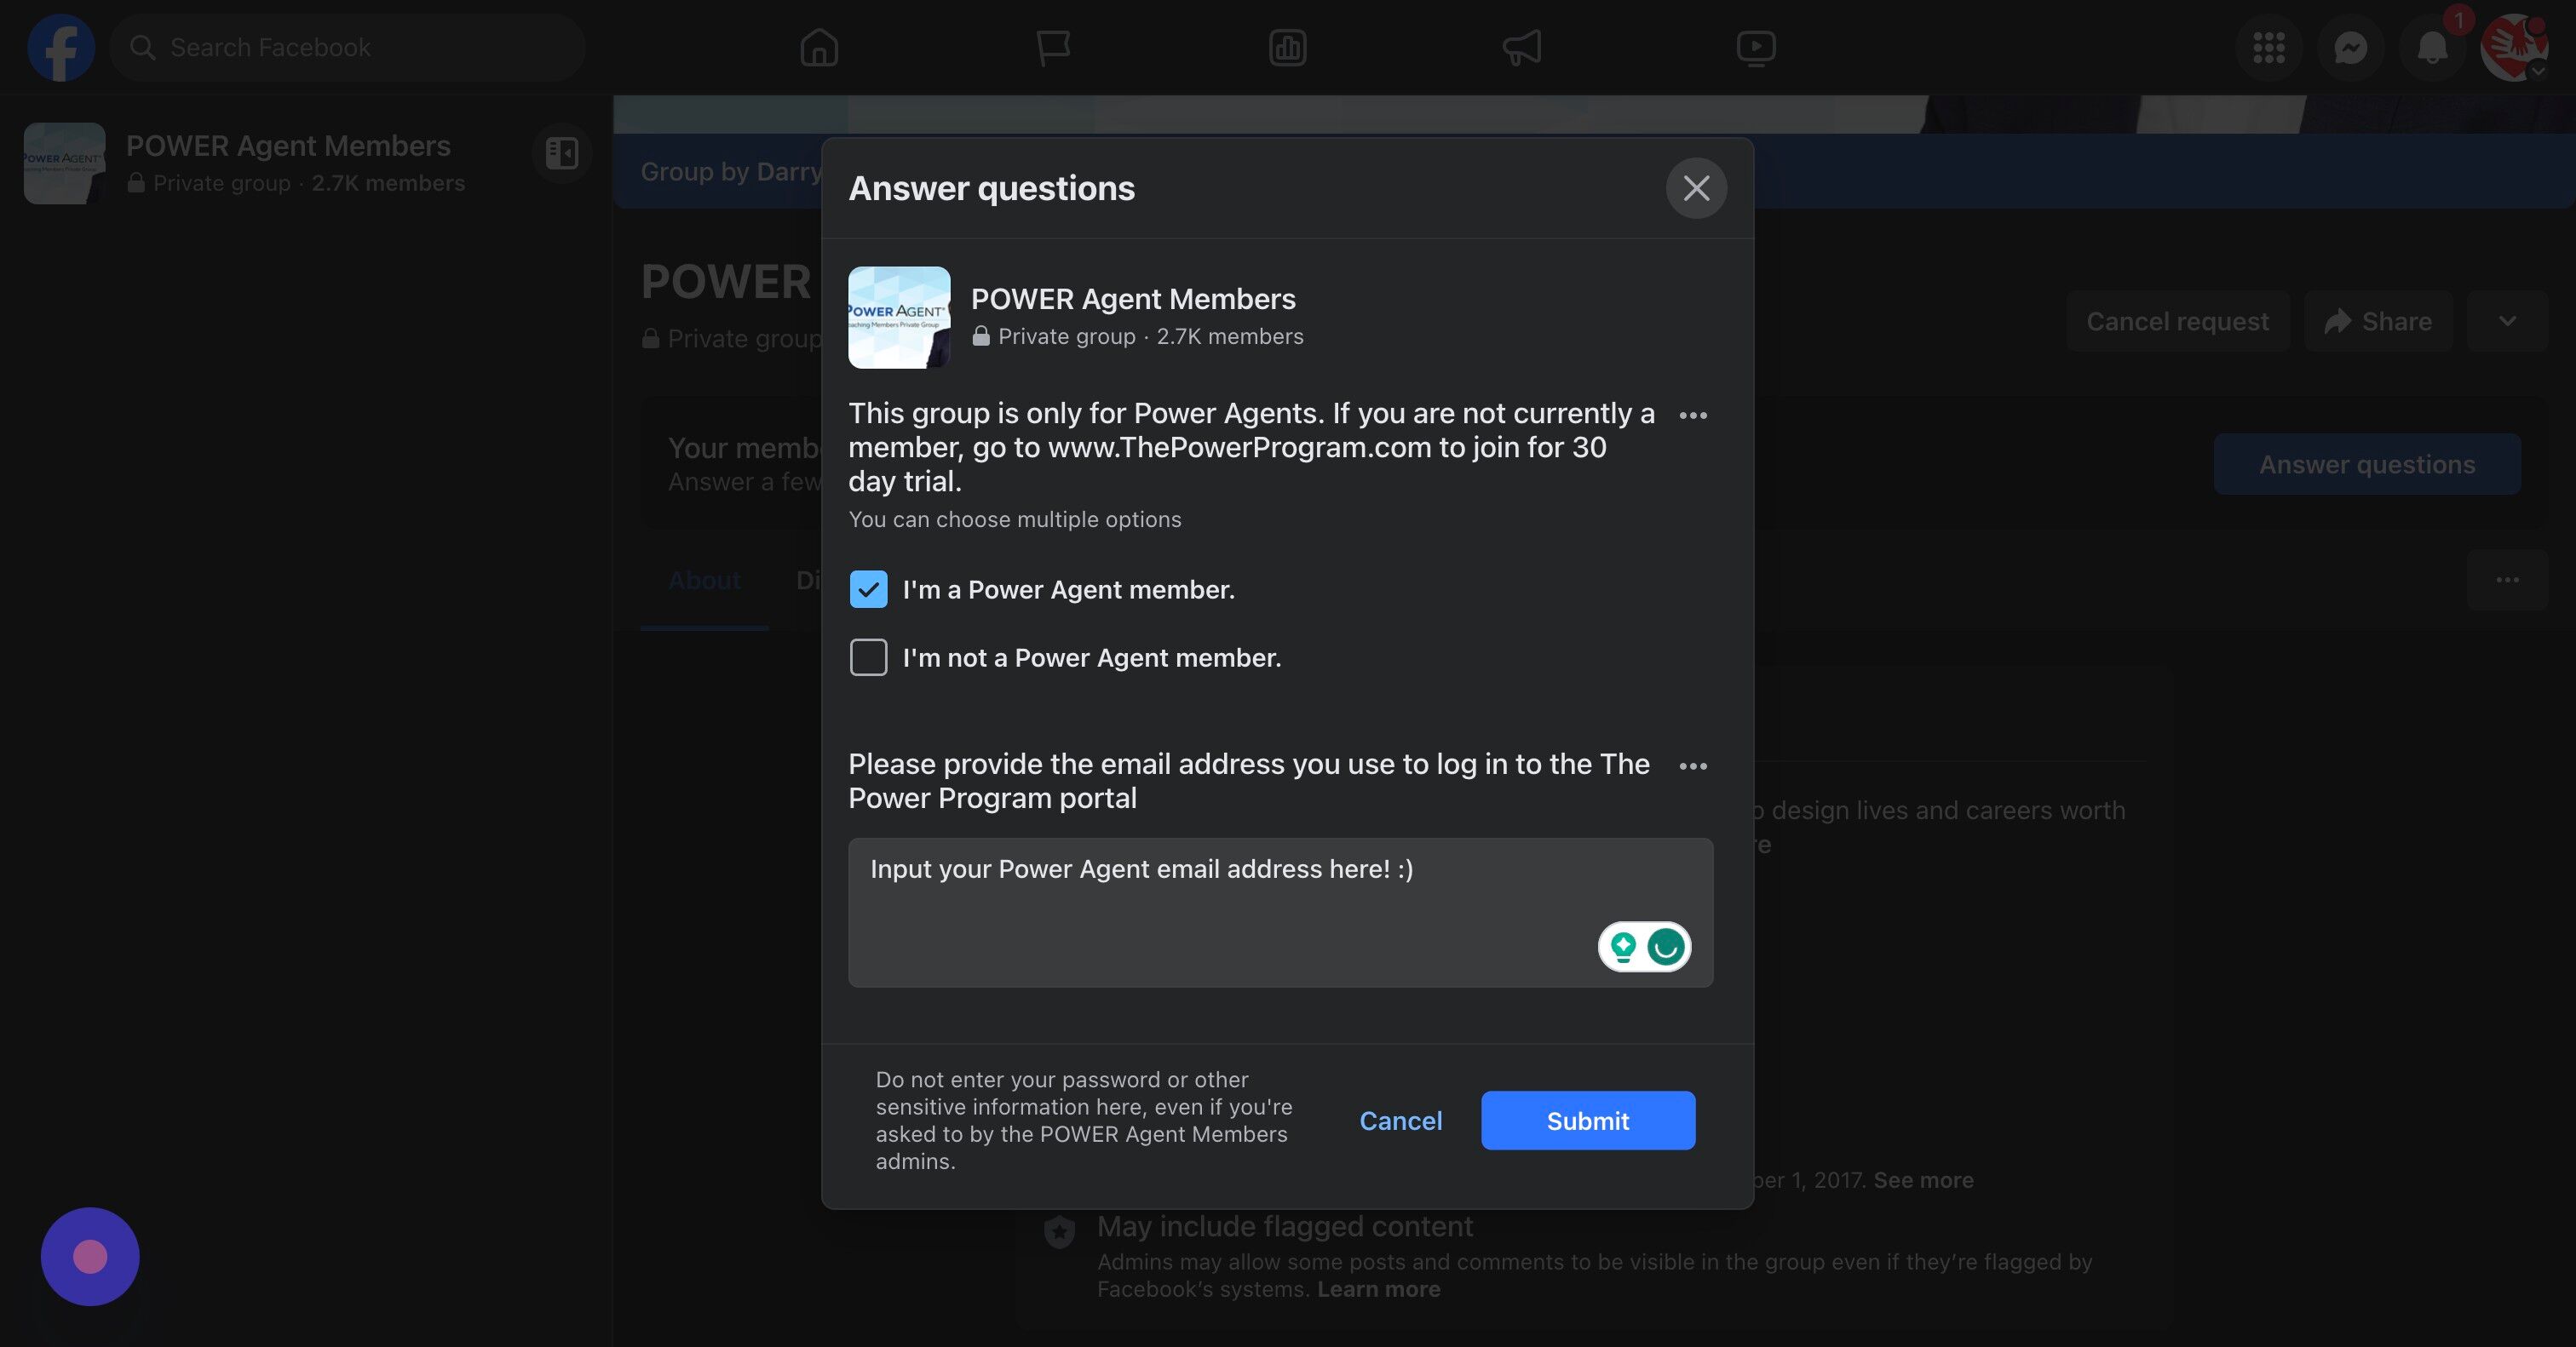Open the Messenger chat icon

2350,47
